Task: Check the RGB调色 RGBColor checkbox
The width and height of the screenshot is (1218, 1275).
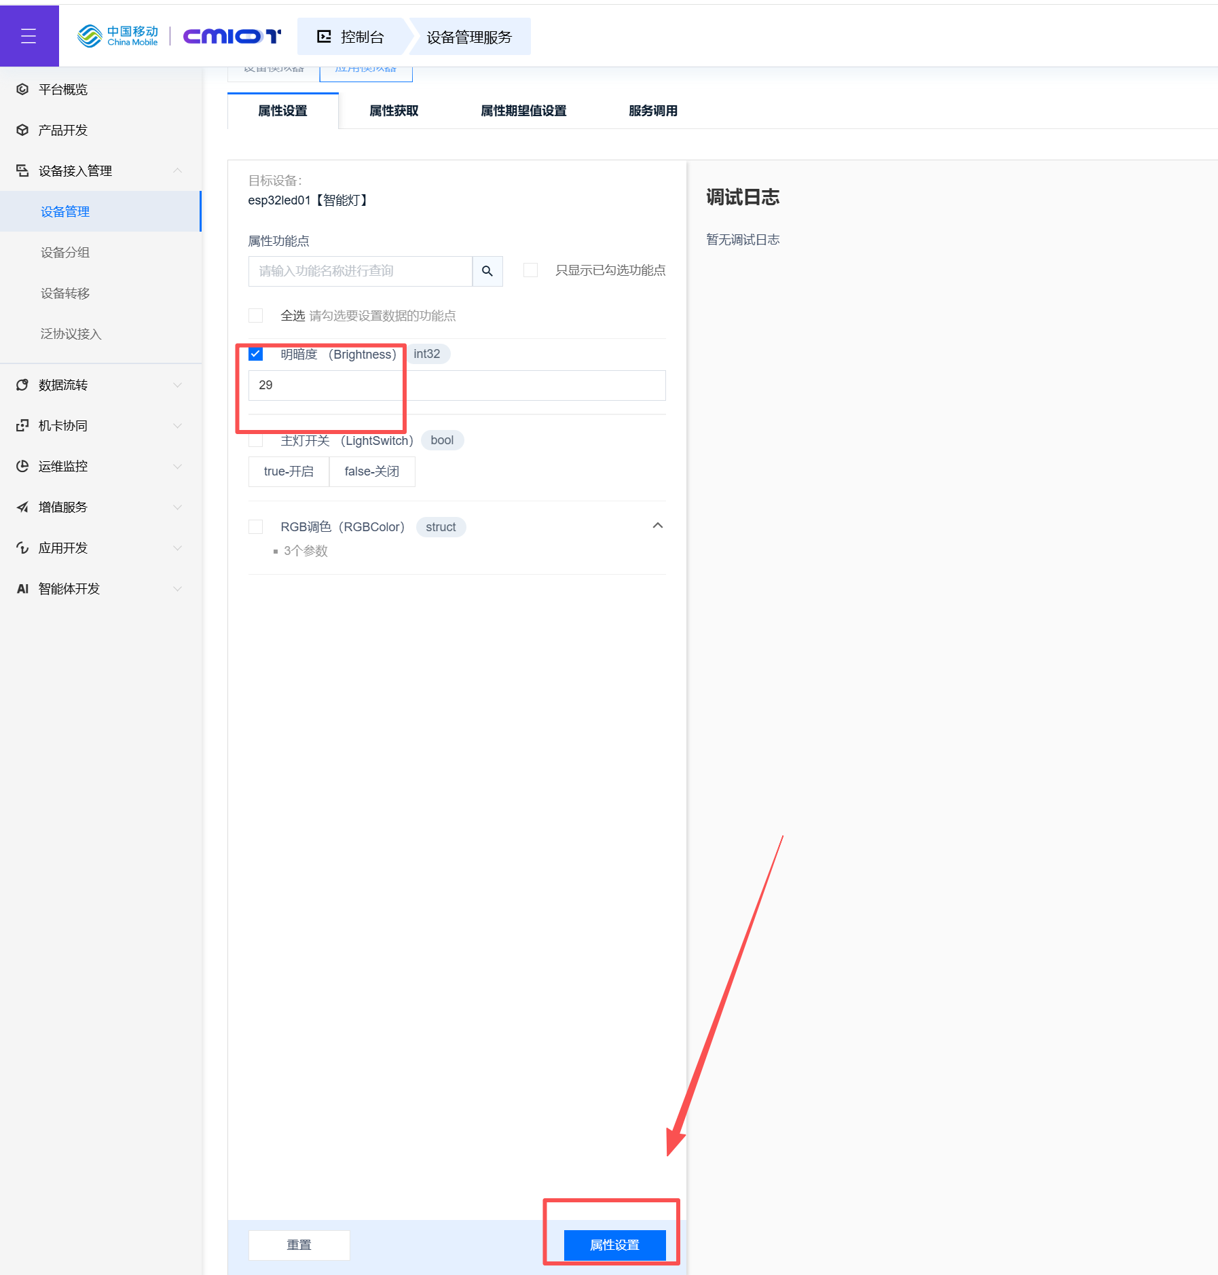Action: point(256,526)
